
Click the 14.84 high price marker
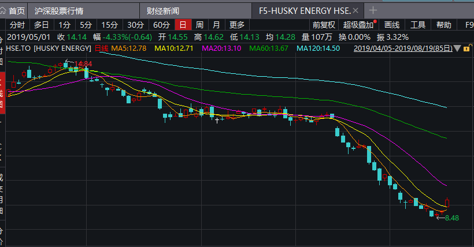(83, 64)
